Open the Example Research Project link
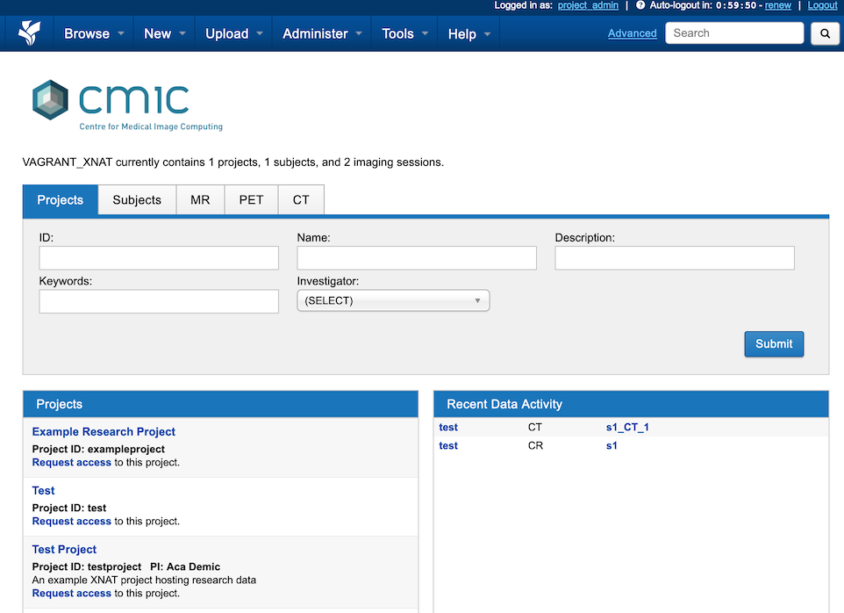 click(x=103, y=431)
